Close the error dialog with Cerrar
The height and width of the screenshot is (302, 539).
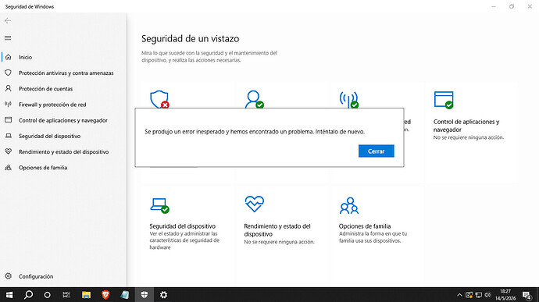click(376, 151)
